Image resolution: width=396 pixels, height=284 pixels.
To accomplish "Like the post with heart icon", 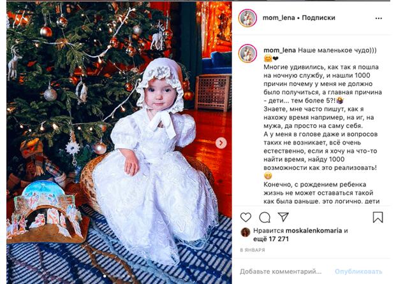I will pyautogui.click(x=246, y=217).
